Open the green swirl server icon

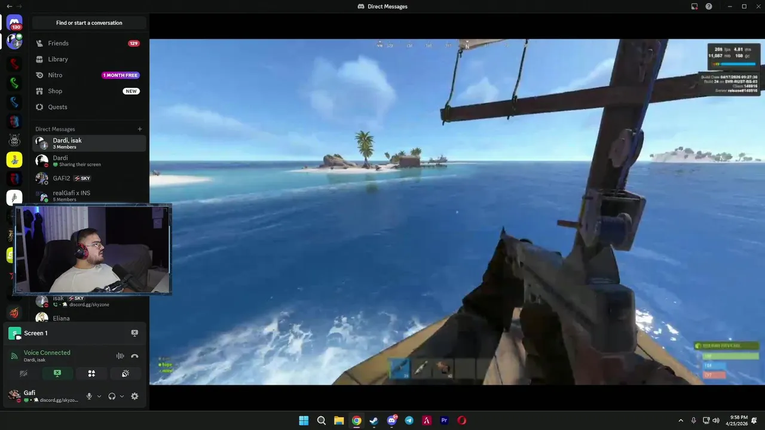[14, 83]
